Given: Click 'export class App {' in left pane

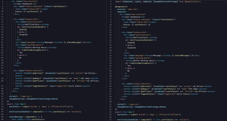Looking at the screenshot, I should [16, 104].
